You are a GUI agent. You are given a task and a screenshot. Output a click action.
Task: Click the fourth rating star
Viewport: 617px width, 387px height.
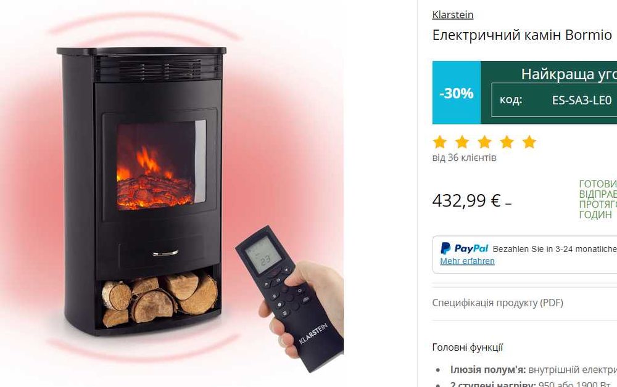(x=507, y=142)
